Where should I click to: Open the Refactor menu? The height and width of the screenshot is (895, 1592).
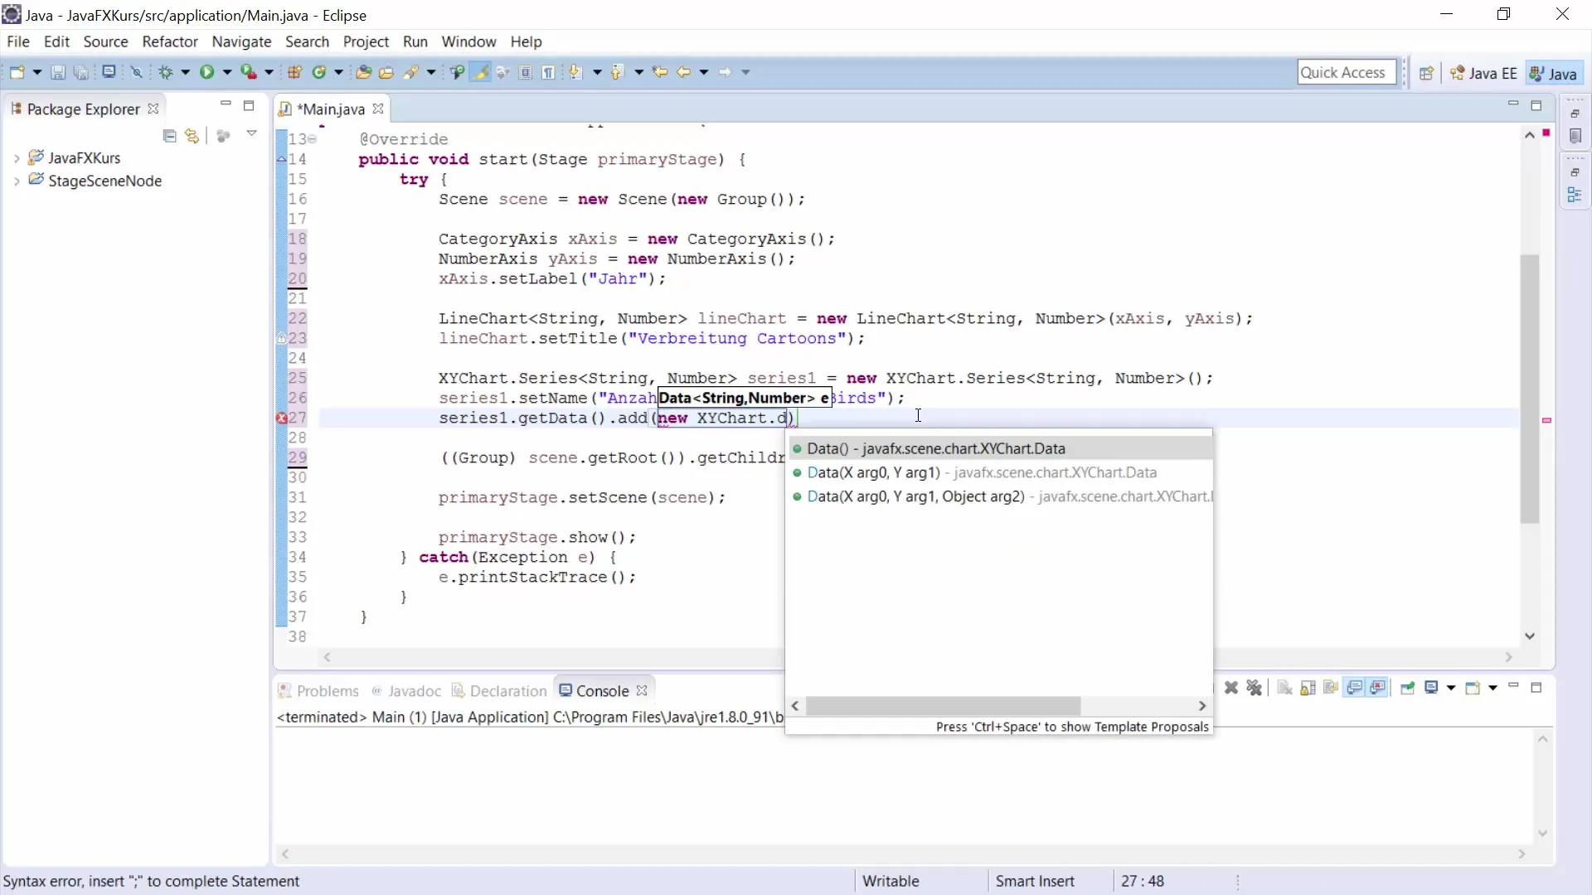(170, 41)
